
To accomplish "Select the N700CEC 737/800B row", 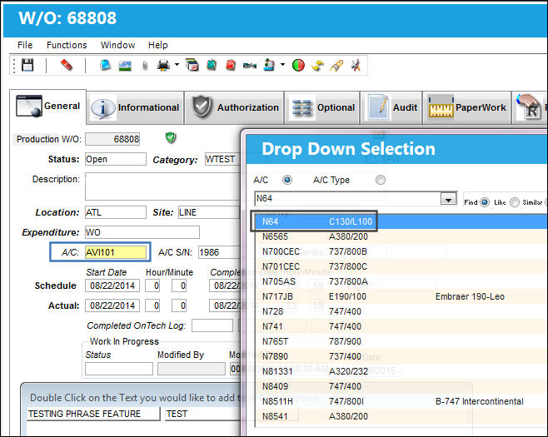I will coord(401,251).
